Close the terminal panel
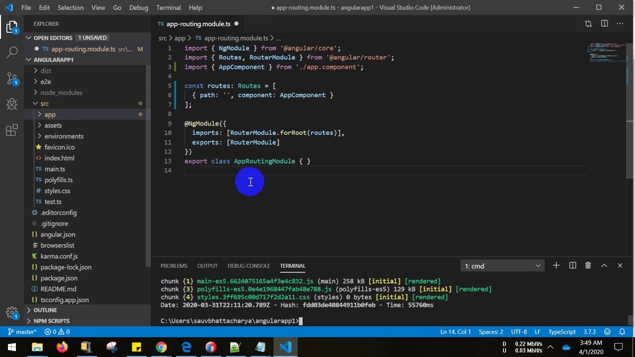This screenshot has width=635, height=357. (620, 266)
